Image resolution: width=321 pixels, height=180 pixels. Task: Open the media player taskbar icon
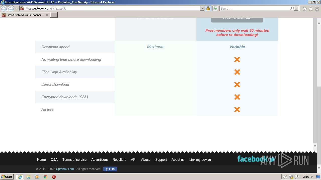[37, 177]
